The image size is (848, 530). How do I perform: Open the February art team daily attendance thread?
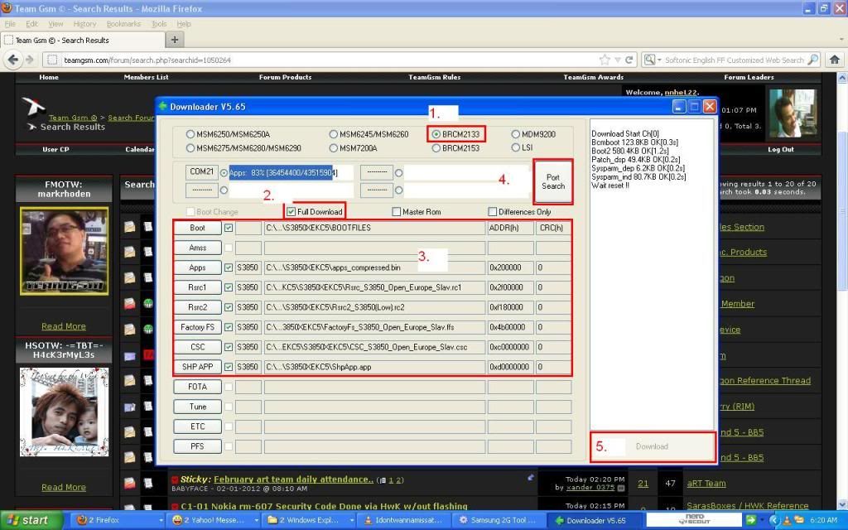[x=294, y=479]
